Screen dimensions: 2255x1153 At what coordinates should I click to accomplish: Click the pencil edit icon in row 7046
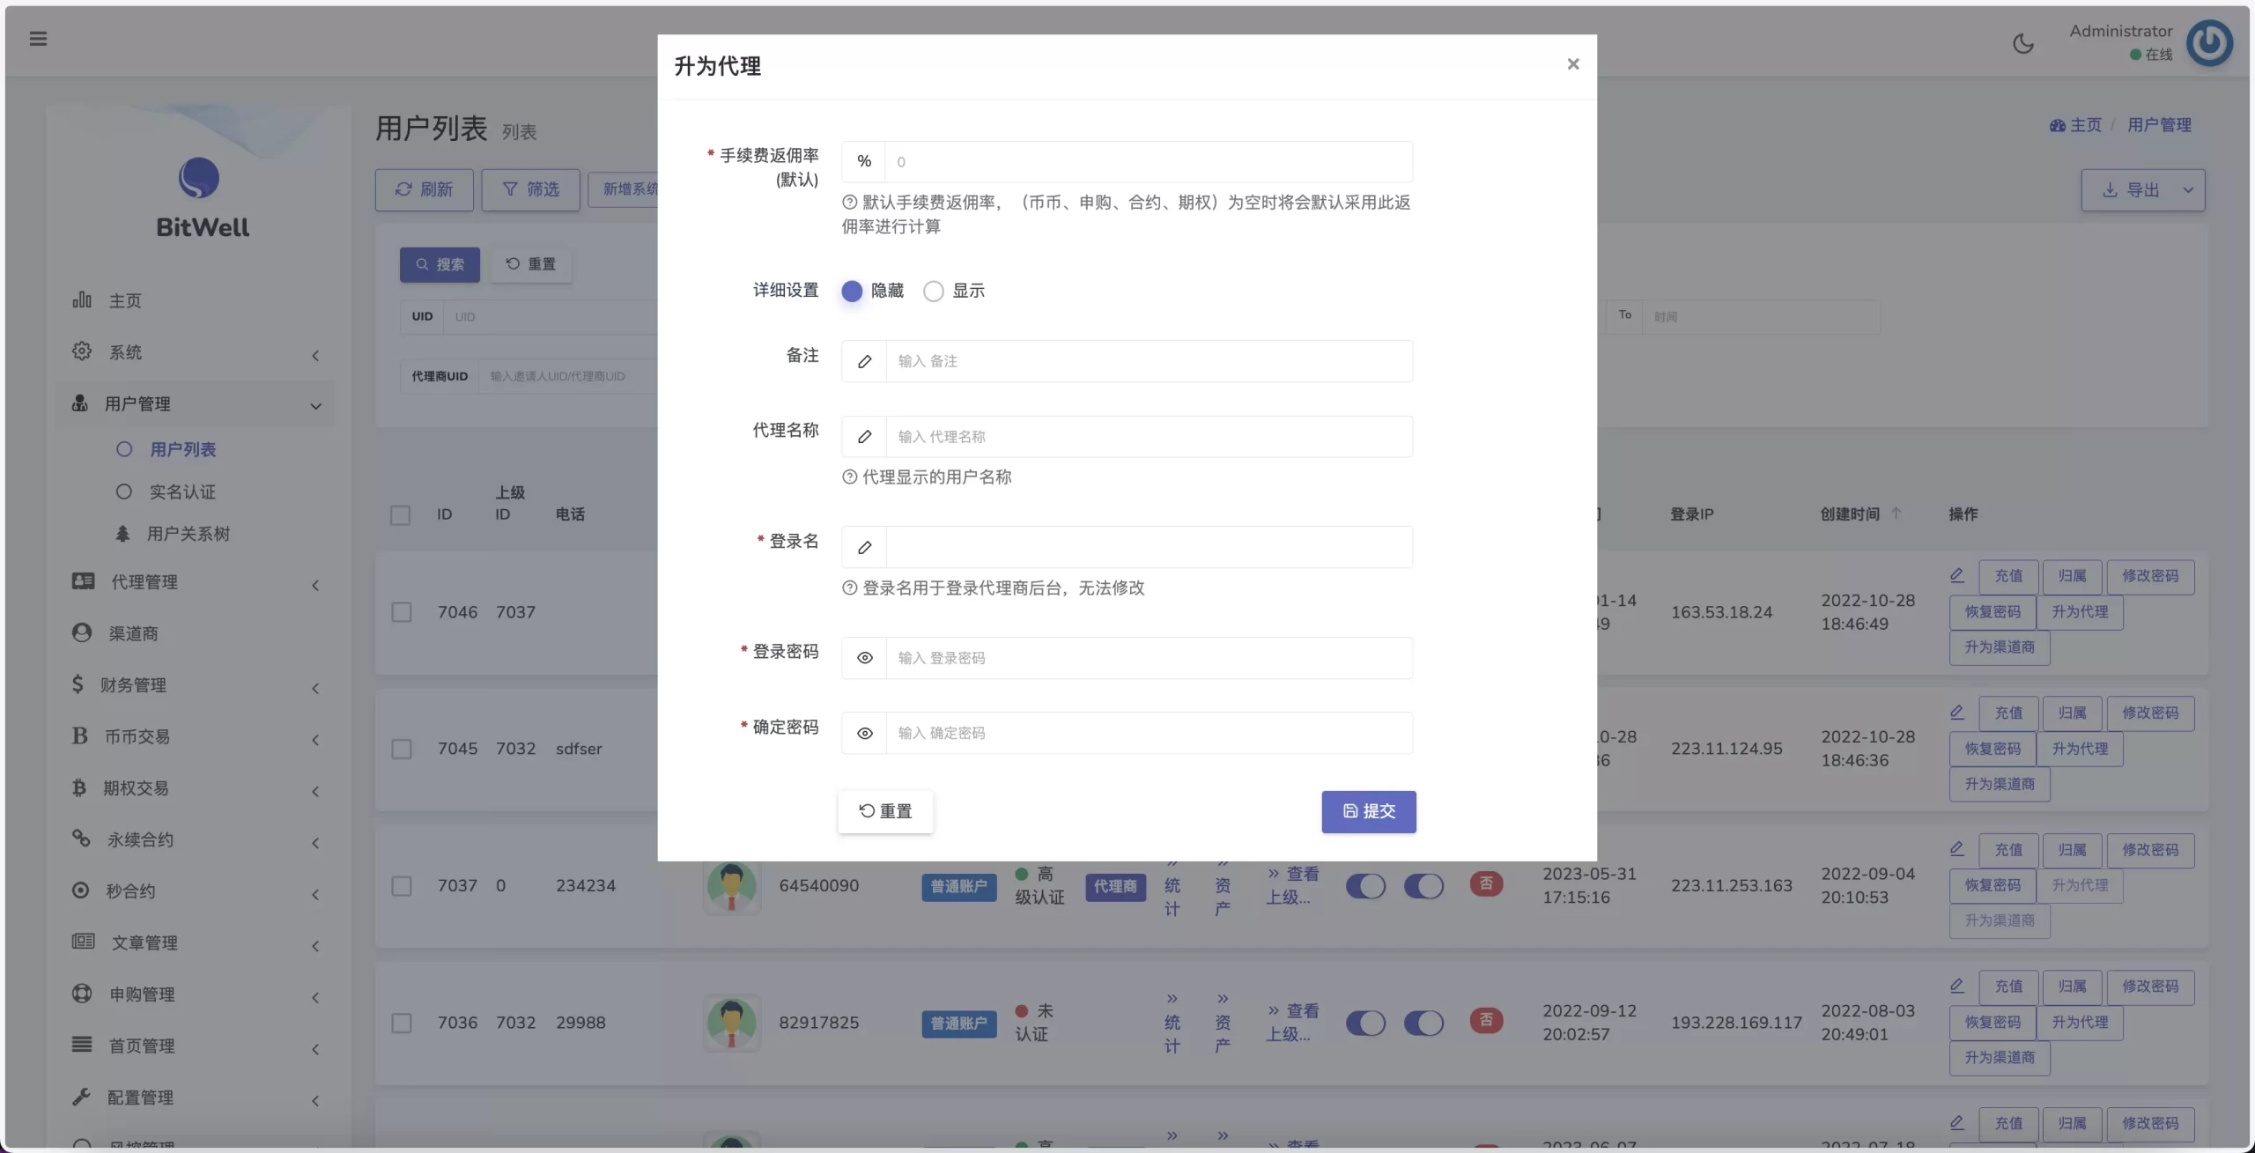click(1956, 574)
